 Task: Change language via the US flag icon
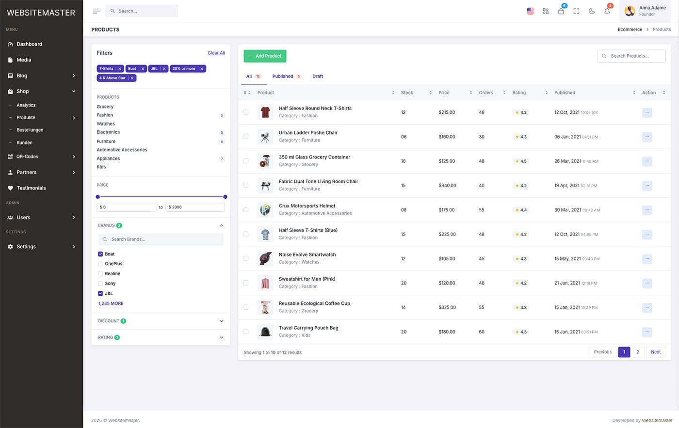click(530, 11)
